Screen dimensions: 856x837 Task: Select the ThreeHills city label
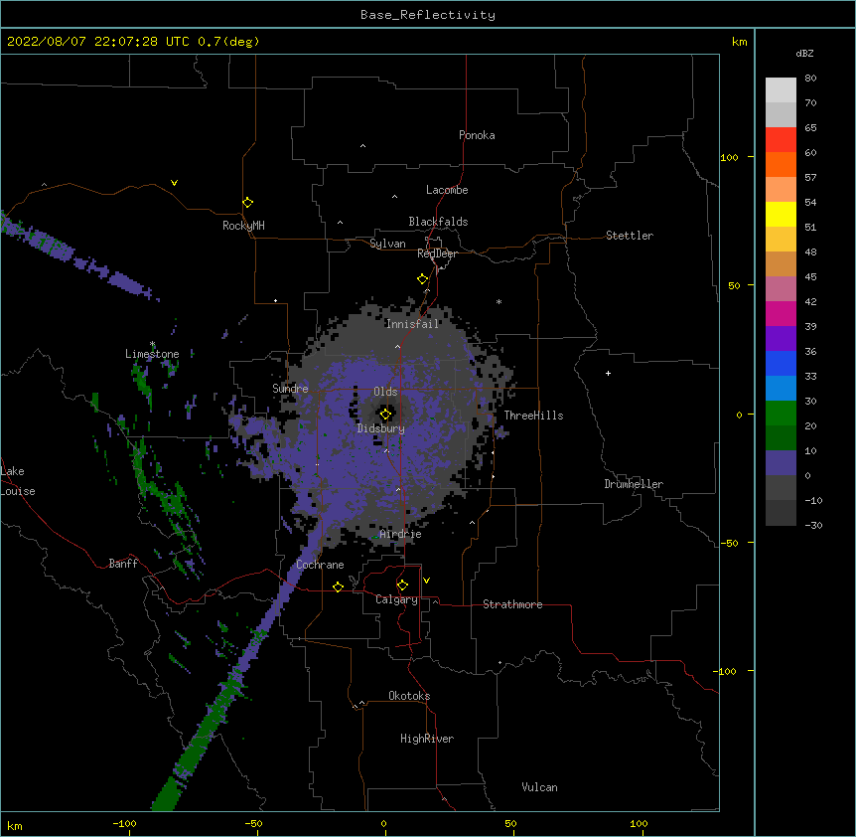(x=533, y=416)
